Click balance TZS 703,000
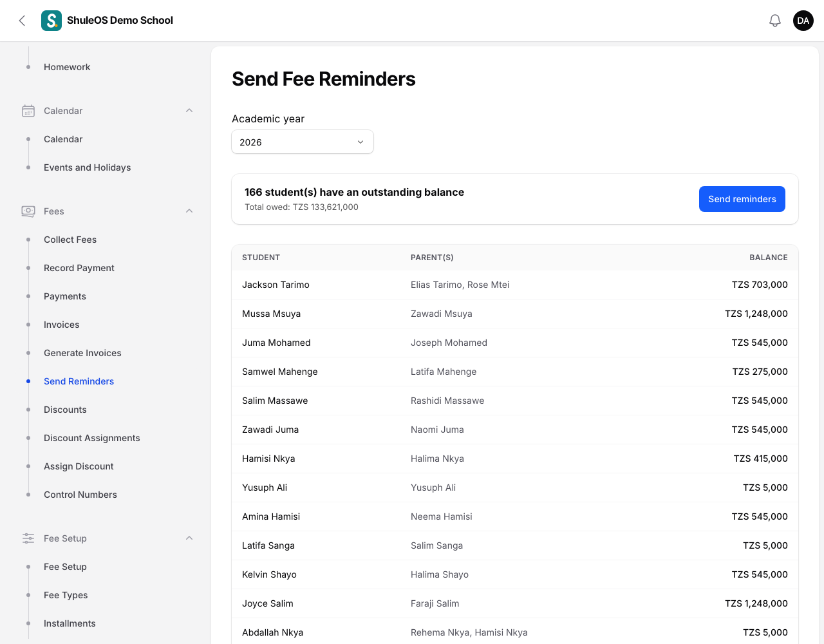This screenshot has width=824, height=644. click(x=760, y=285)
